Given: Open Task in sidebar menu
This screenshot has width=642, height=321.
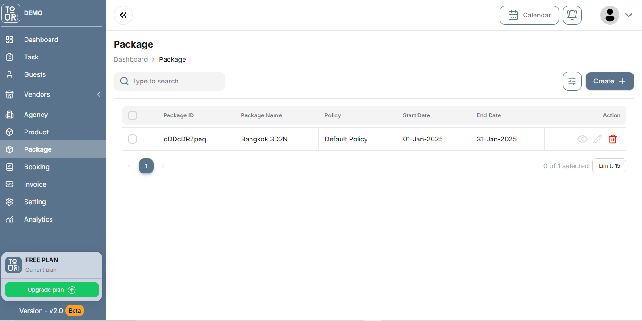Looking at the screenshot, I should click(x=53, y=57).
